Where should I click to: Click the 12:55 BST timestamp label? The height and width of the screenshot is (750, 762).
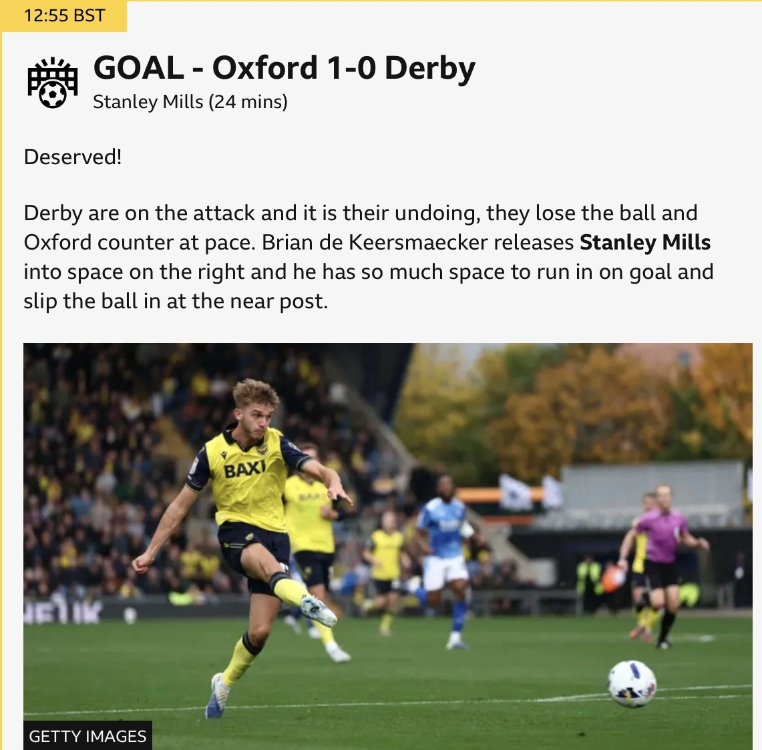pyautogui.click(x=64, y=15)
